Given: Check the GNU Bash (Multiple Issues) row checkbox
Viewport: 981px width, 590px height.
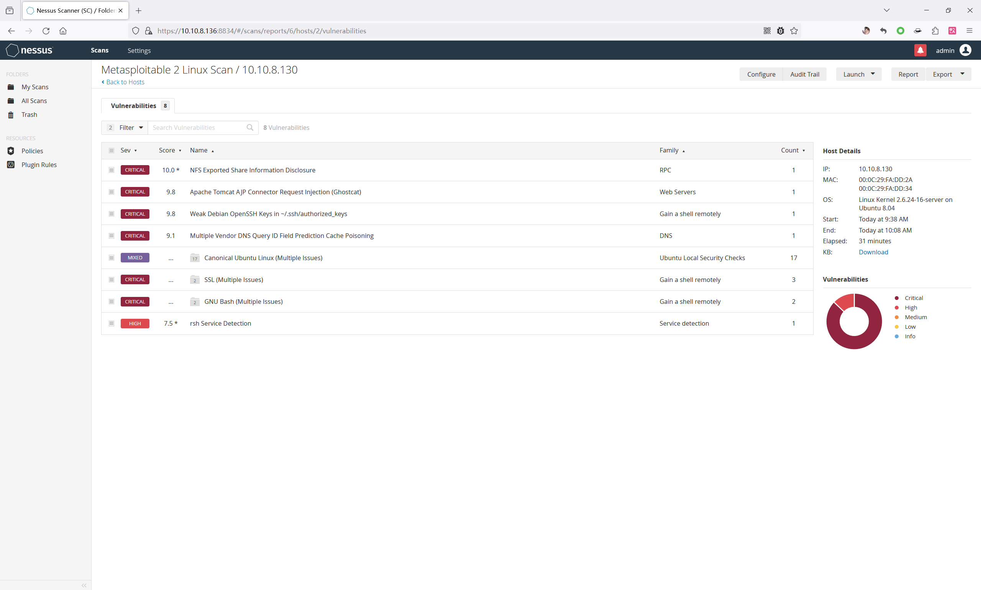Looking at the screenshot, I should tap(112, 302).
